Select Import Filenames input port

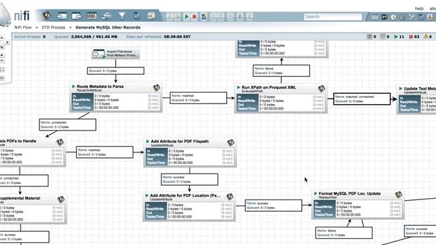click(115, 54)
